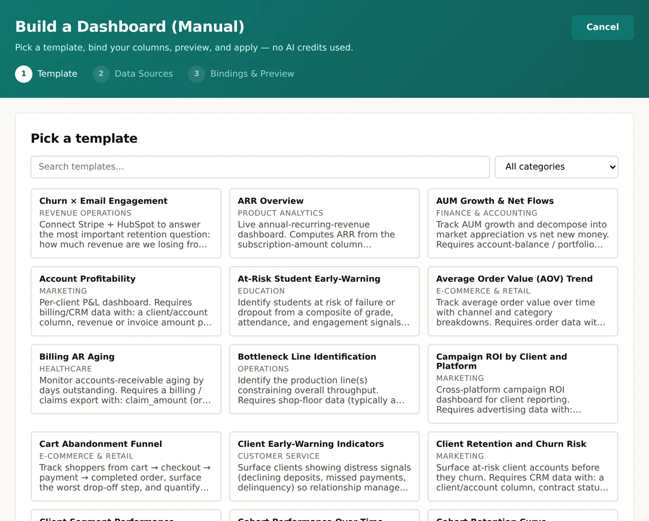The height and width of the screenshot is (521, 649).
Task: Go to the Data Sources step
Action: point(133,74)
